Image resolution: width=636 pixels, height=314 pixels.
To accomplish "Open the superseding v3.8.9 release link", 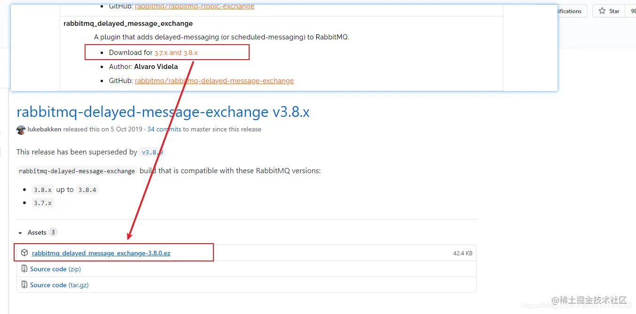I will point(153,152).
